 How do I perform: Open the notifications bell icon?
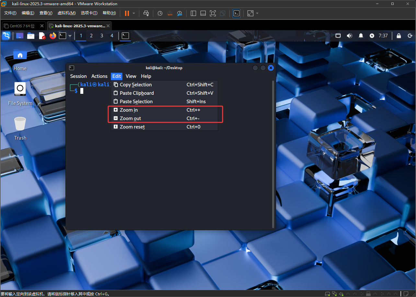tap(361, 36)
